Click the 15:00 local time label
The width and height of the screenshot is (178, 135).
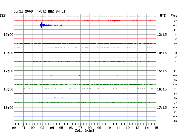coord(8,34)
